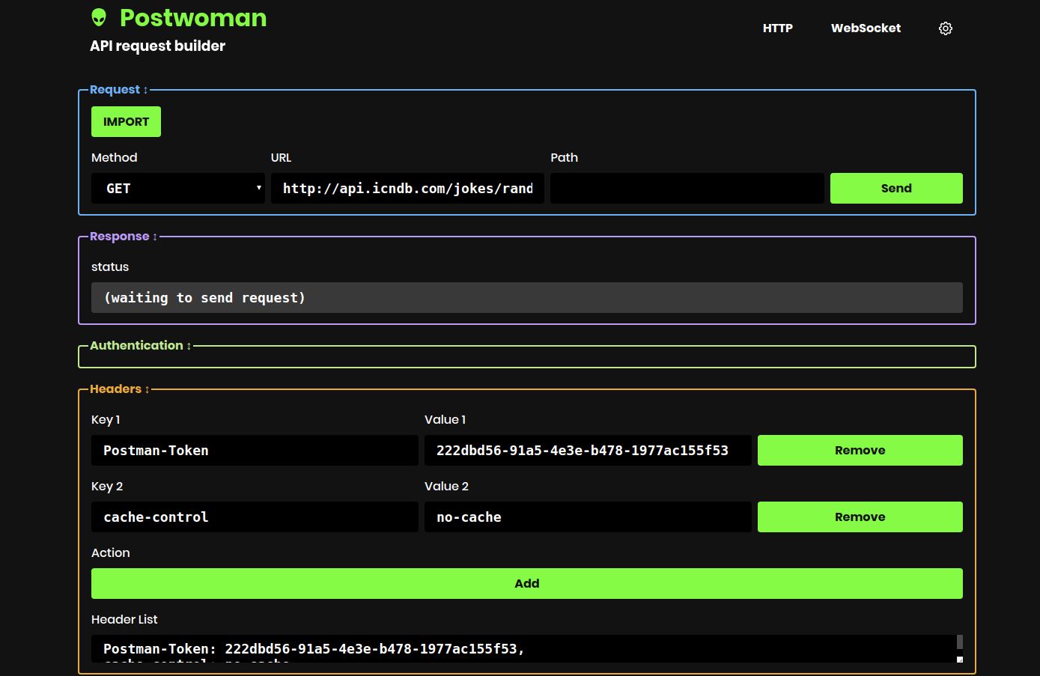Image resolution: width=1040 pixels, height=676 pixels.
Task: Click the 'API request builder' subtitle
Action: [x=157, y=46]
